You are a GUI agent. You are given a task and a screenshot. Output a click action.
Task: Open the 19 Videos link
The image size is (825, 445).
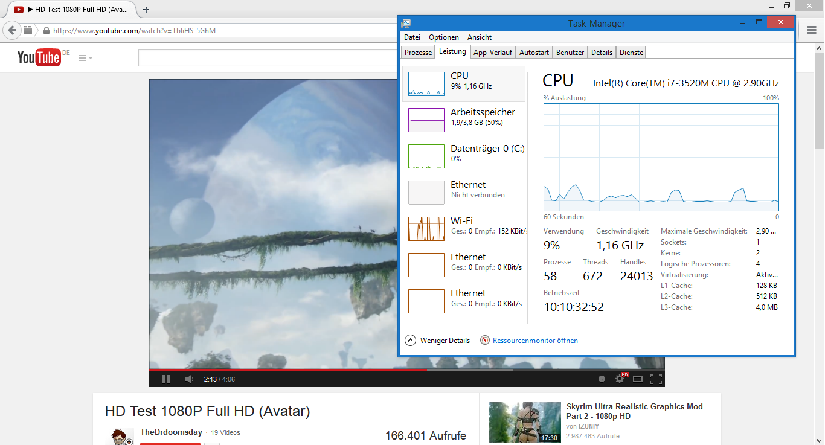pyautogui.click(x=225, y=432)
